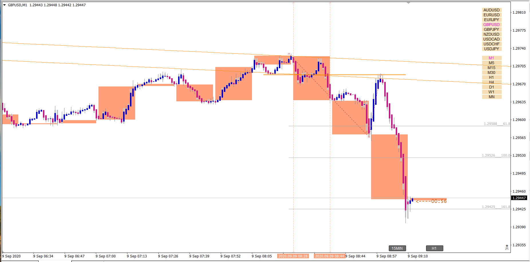Viewport: 530px width, 262px height.
Task: Switch chart to AUDUSD symbol
Action: 492,10
